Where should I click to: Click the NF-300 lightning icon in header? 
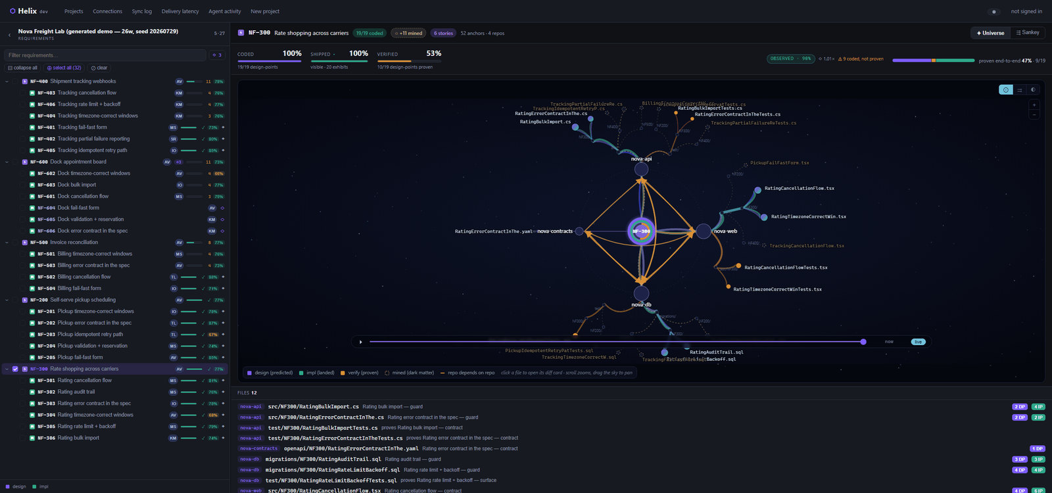pyautogui.click(x=241, y=33)
